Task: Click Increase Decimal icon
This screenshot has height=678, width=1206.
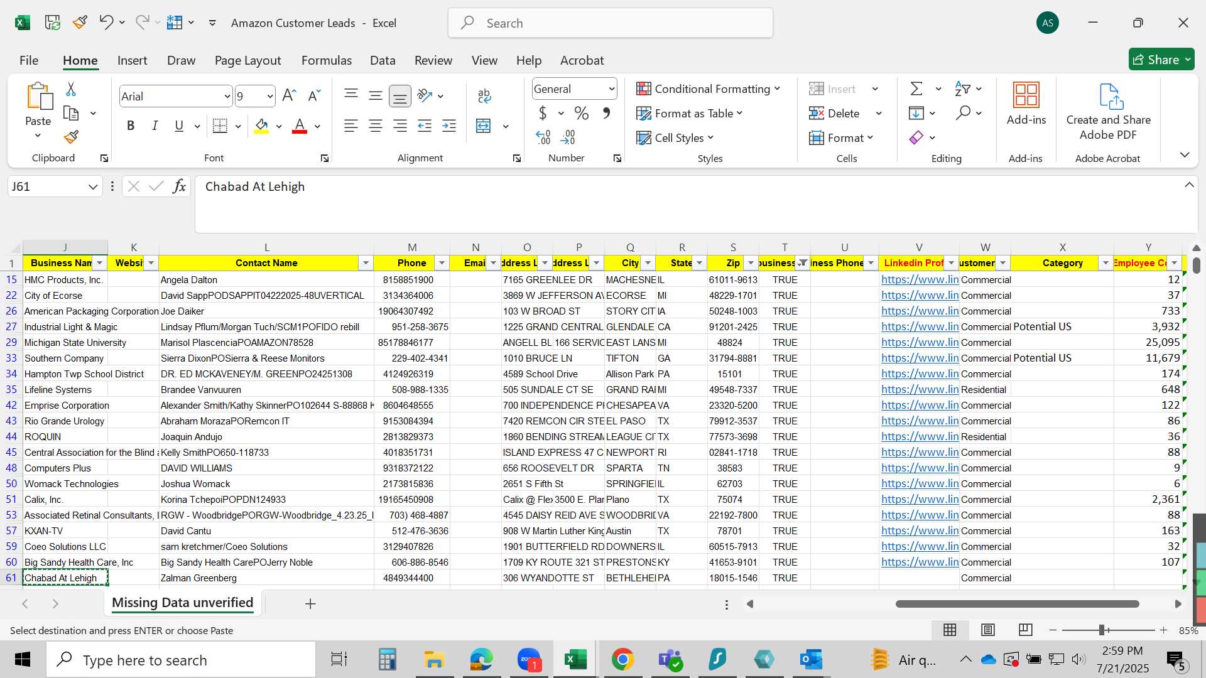Action: pyautogui.click(x=543, y=137)
